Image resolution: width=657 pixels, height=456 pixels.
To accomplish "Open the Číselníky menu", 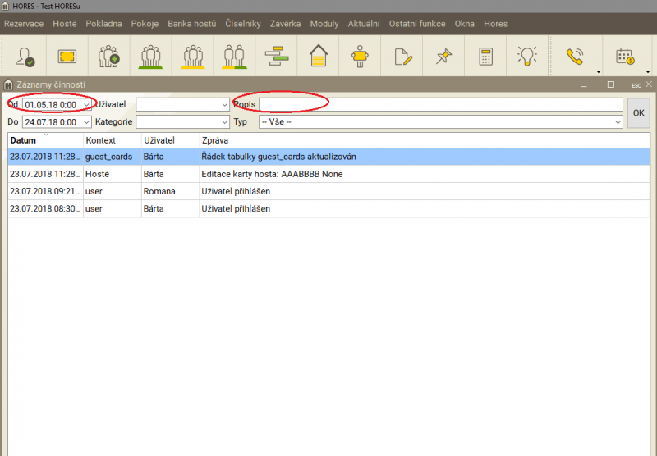I will click(241, 24).
